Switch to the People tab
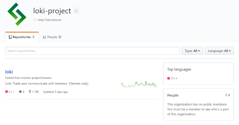Image resolution: width=239 pixels, height=125 pixels. click(x=52, y=37)
